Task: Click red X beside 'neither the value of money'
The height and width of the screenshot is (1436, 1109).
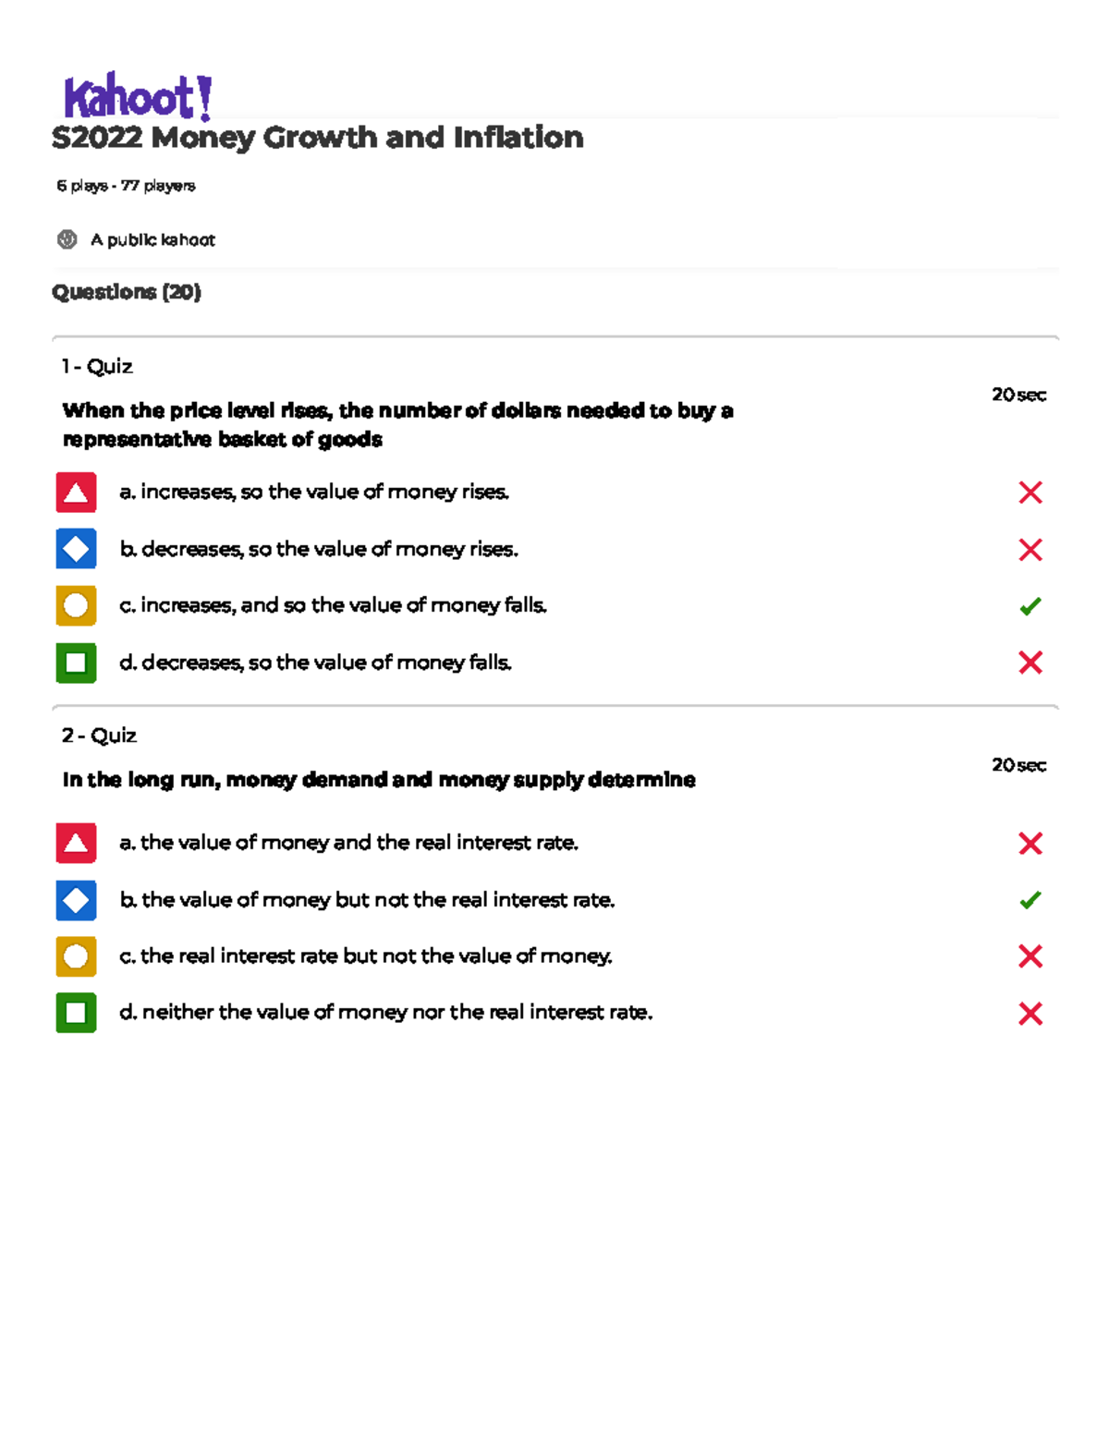Action: click(1030, 1014)
